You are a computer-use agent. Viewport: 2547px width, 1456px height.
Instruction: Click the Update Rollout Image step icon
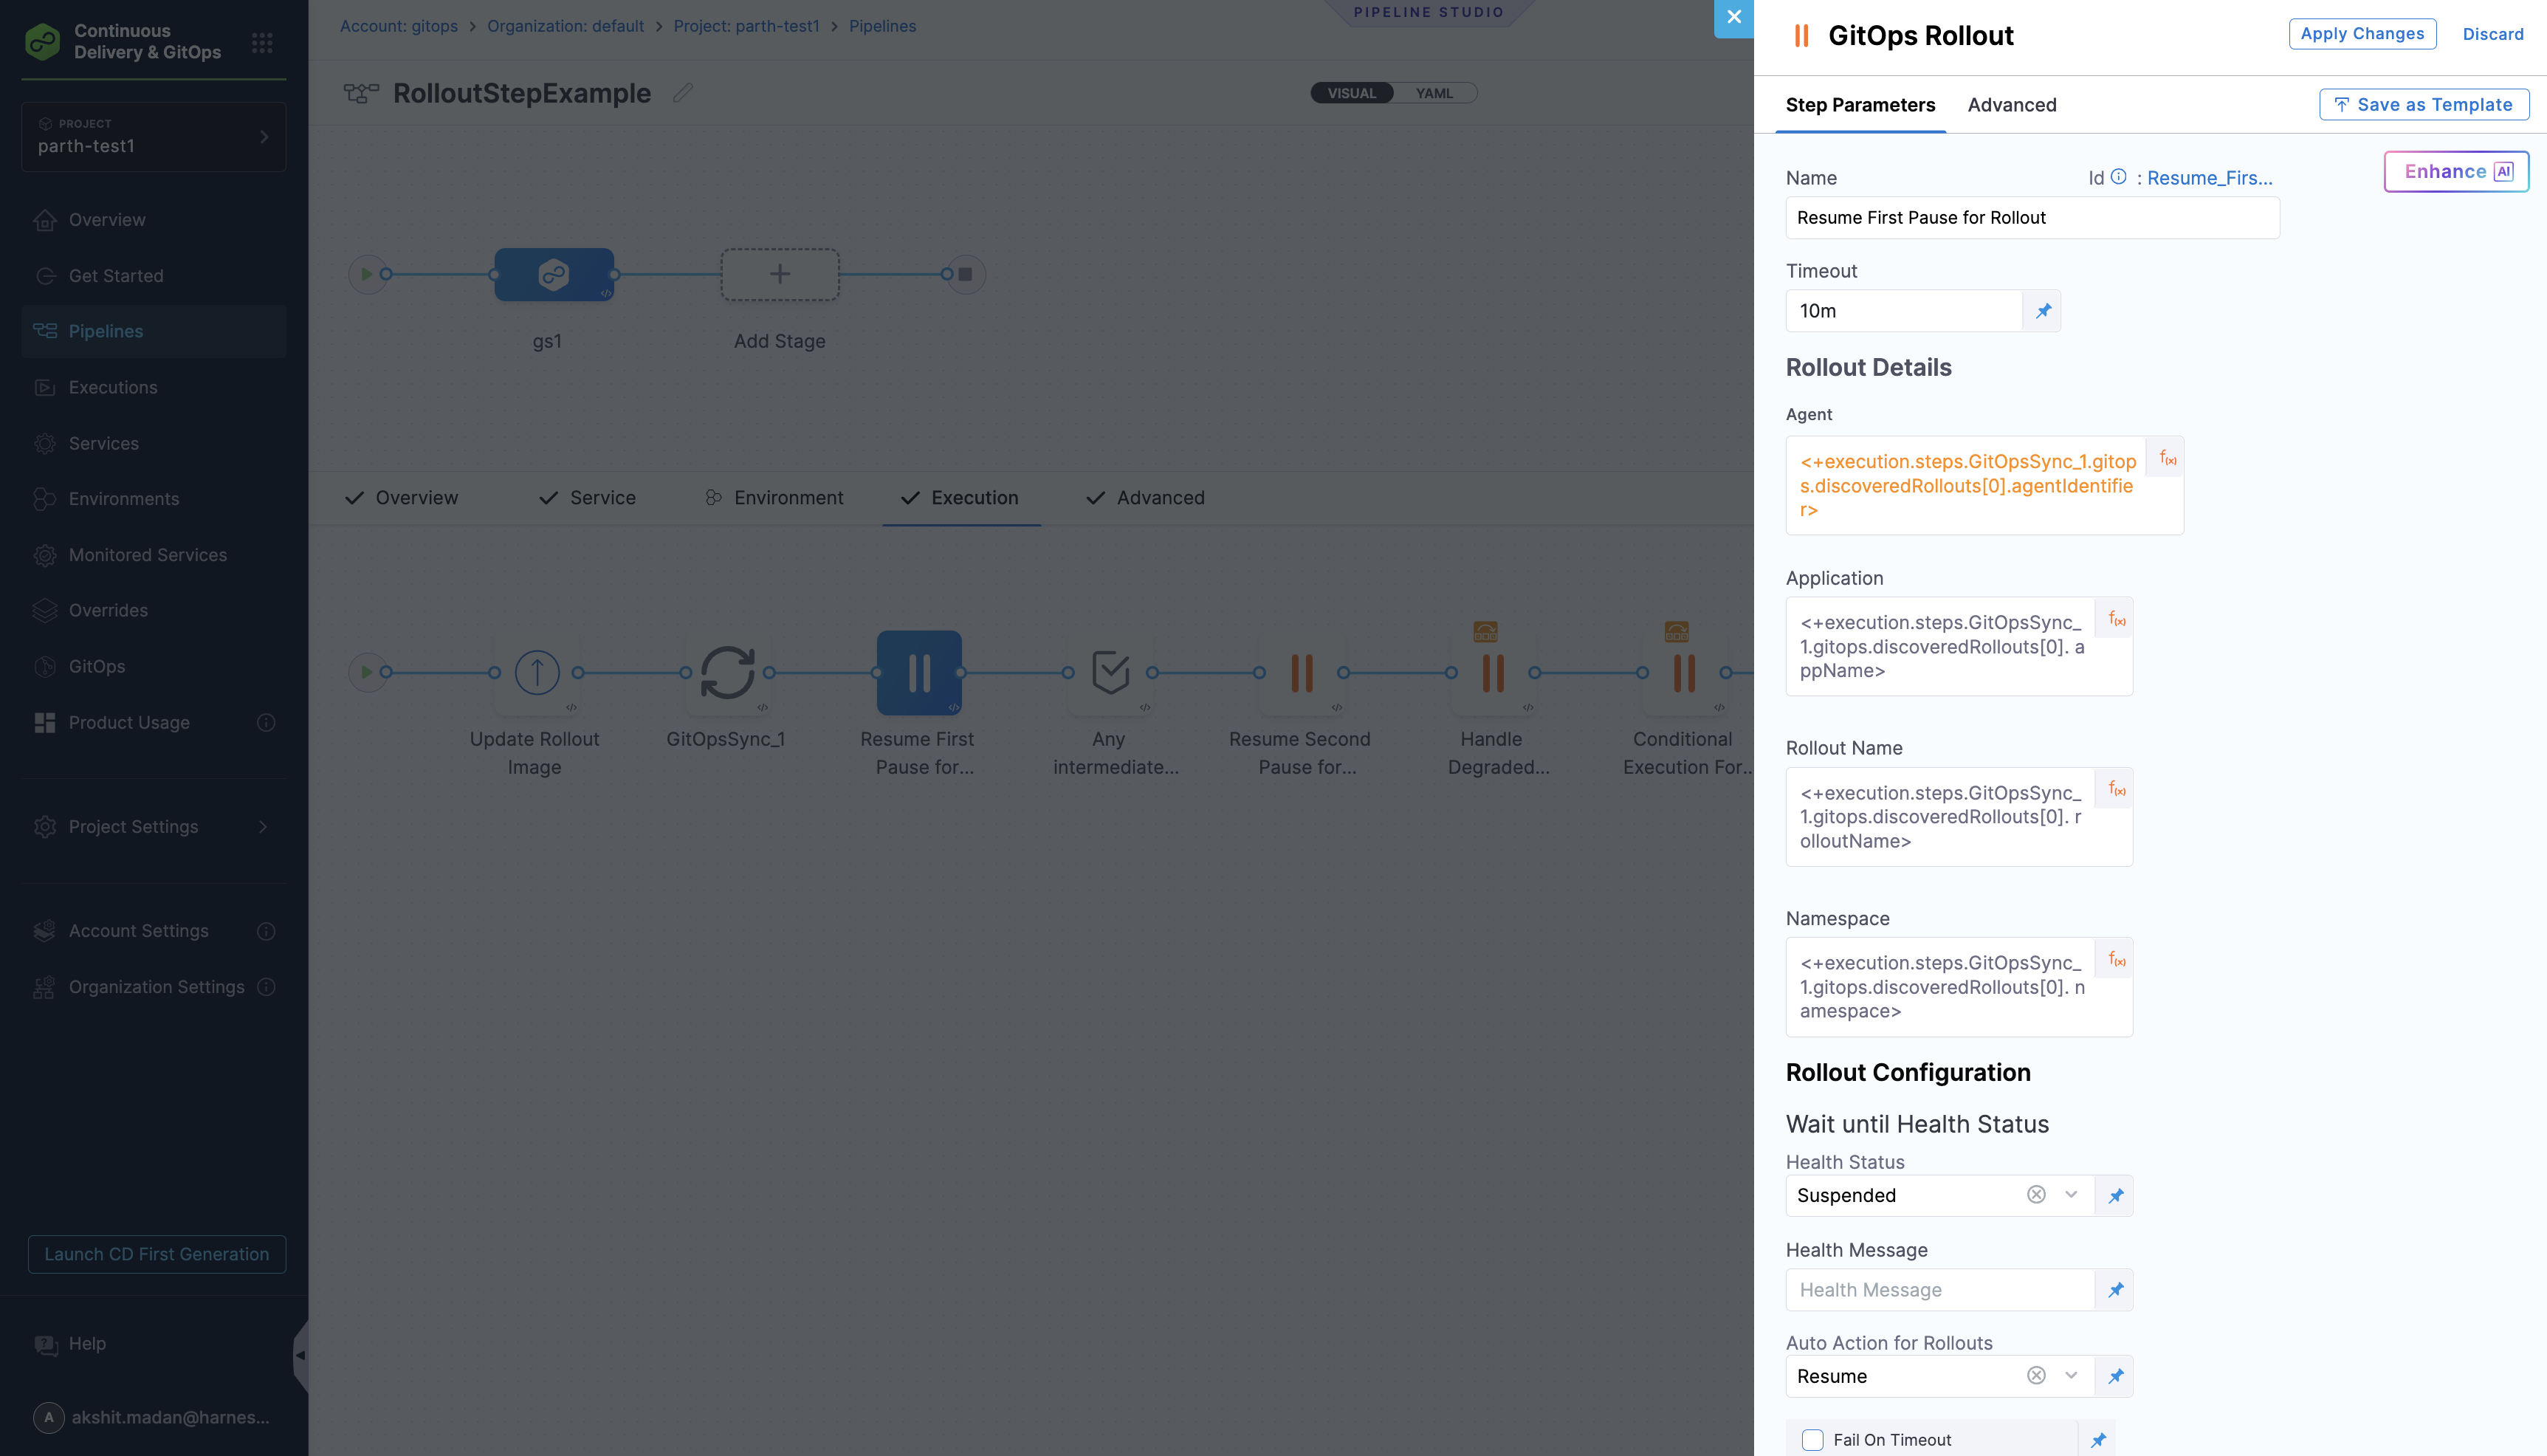point(537,672)
